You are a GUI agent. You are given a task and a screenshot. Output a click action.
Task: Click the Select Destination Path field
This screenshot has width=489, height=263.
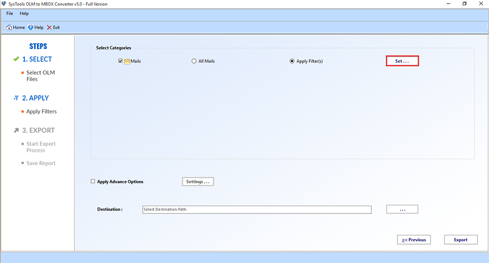coord(257,209)
